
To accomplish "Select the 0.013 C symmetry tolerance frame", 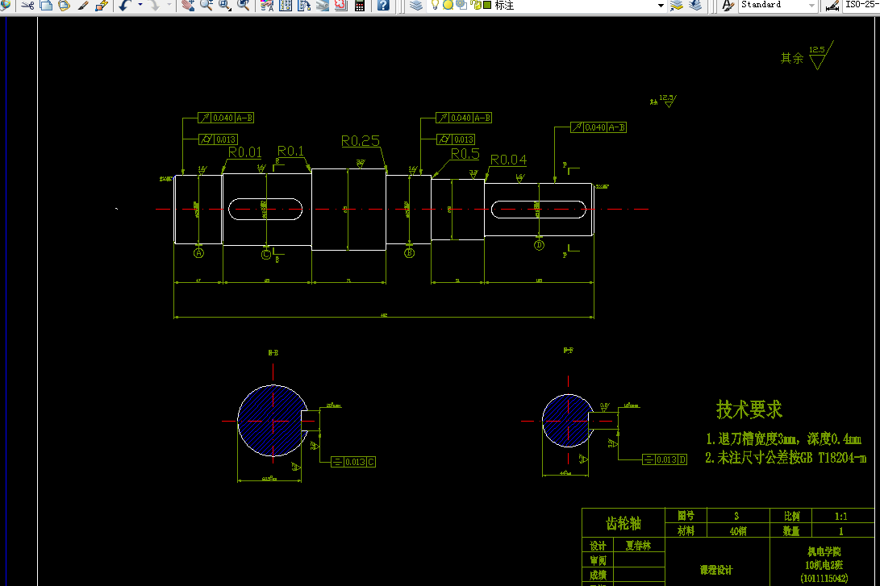I will coord(353,462).
